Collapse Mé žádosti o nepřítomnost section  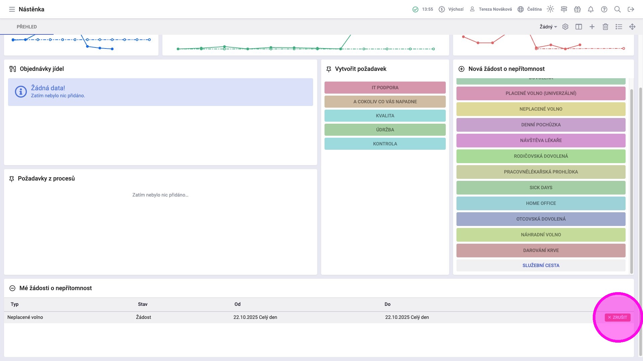(x=12, y=288)
